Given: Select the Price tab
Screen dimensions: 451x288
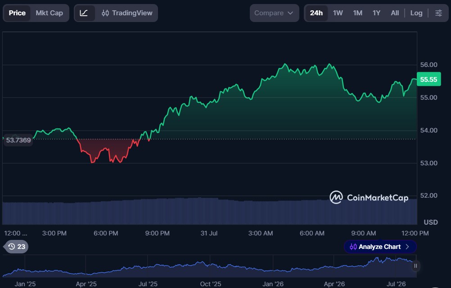Looking at the screenshot, I should pyautogui.click(x=17, y=13).
